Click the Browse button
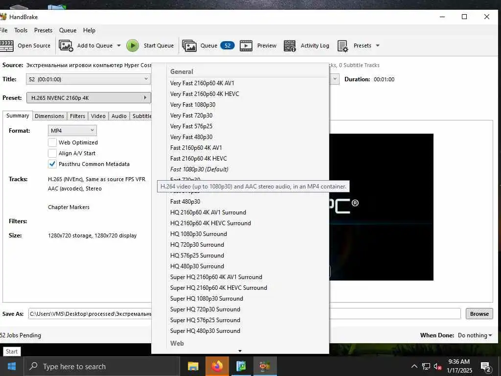The height and width of the screenshot is (376, 501). [479, 314]
